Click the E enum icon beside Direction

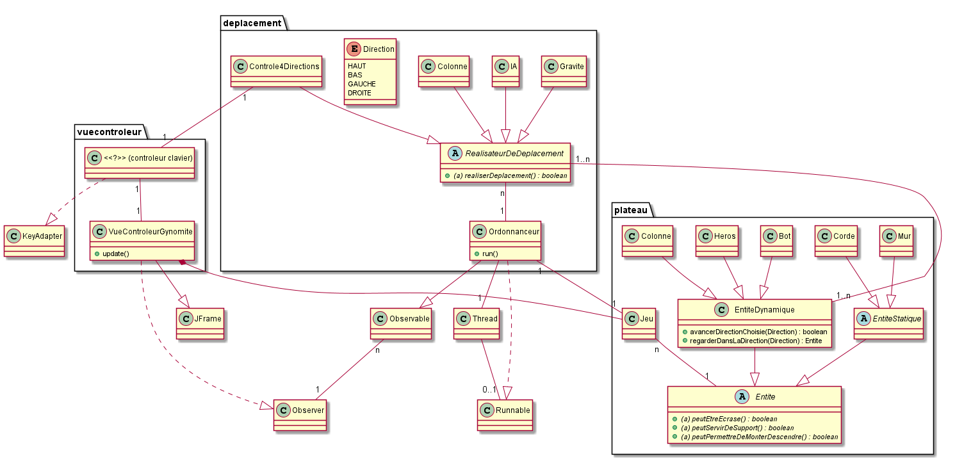(x=353, y=49)
